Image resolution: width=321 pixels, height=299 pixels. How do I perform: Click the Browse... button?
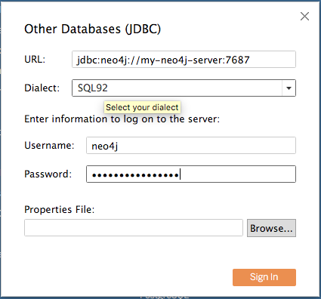271,228
